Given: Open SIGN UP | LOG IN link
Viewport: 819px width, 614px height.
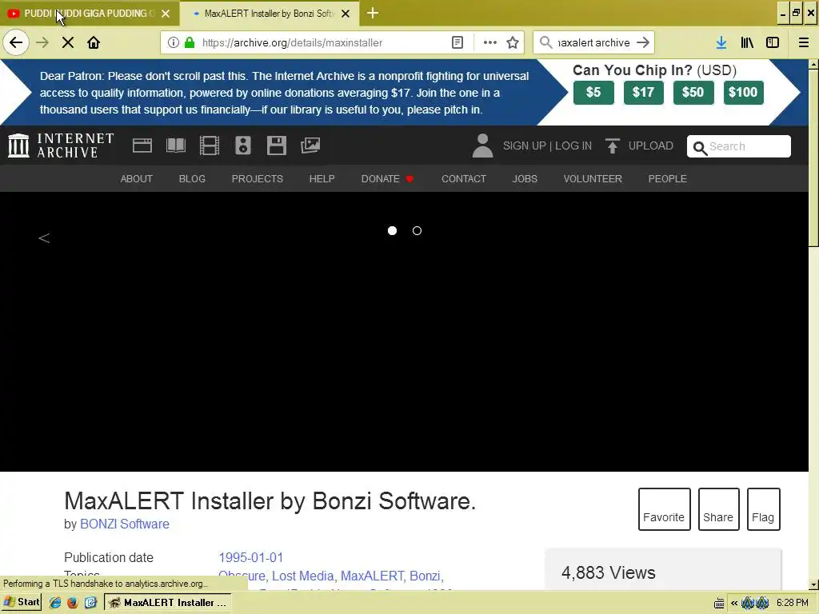Looking at the screenshot, I should click(x=547, y=146).
